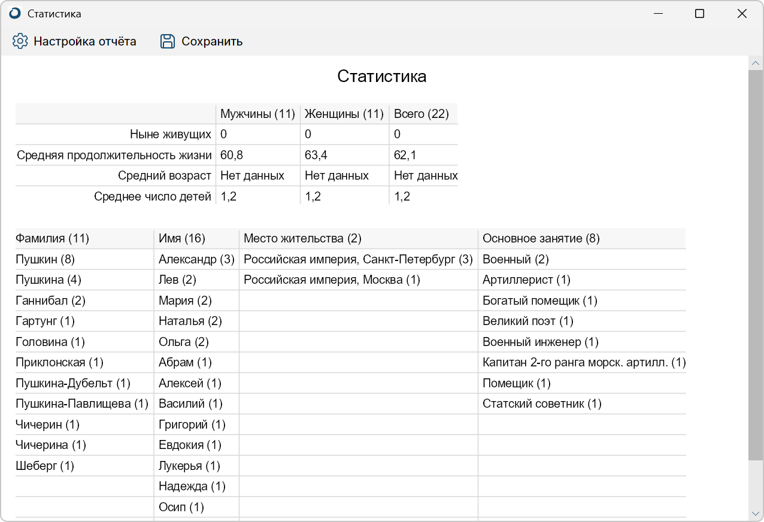Select Капитан 2-го ранга морск. артилл. cell
Image resolution: width=764 pixels, height=522 pixels.
click(x=582, y=362)
